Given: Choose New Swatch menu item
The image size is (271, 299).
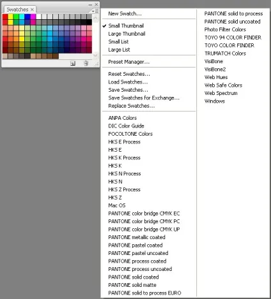Looking at the screenshot, I should (x=125, y=13).
